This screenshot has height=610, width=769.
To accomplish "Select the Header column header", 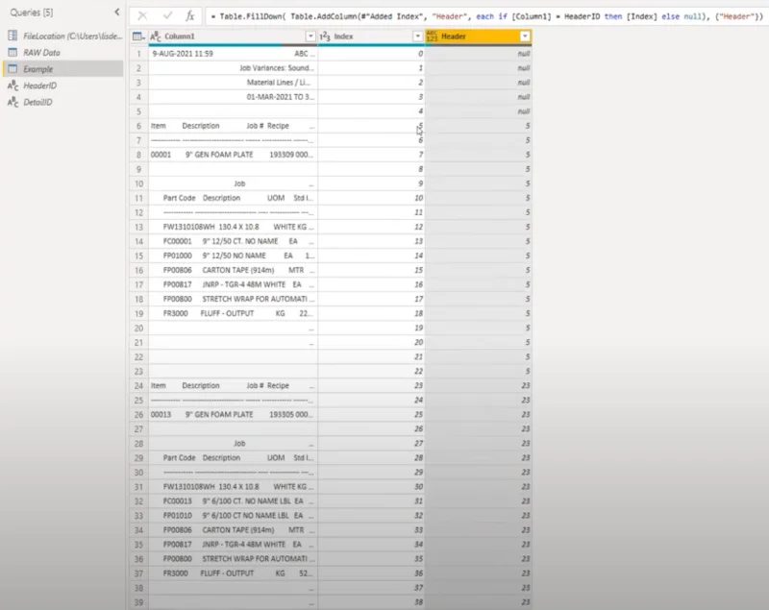I will [x=478, y=37].
